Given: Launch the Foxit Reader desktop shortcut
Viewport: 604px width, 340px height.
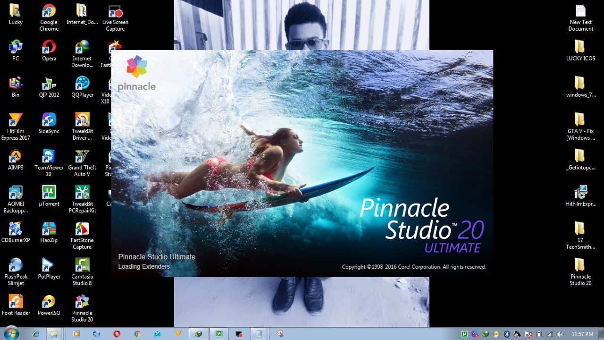Looking at the screenshot, I should coord(16,305).
